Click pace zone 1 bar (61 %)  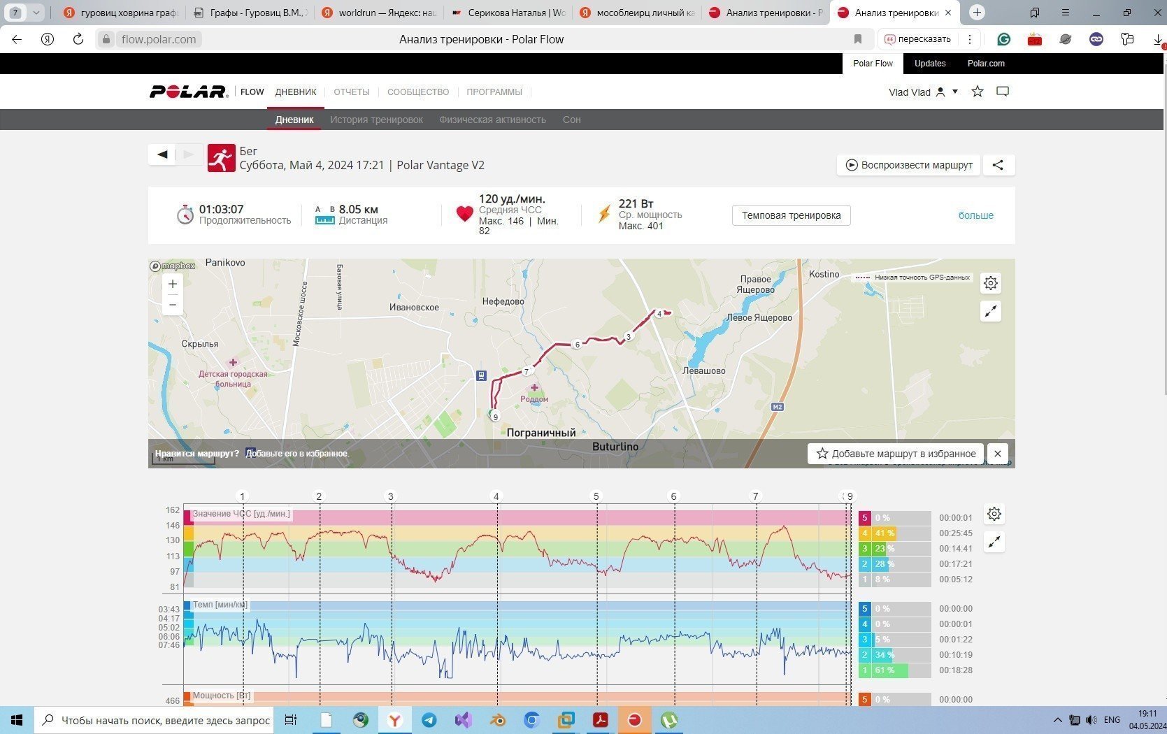point(895,670)
